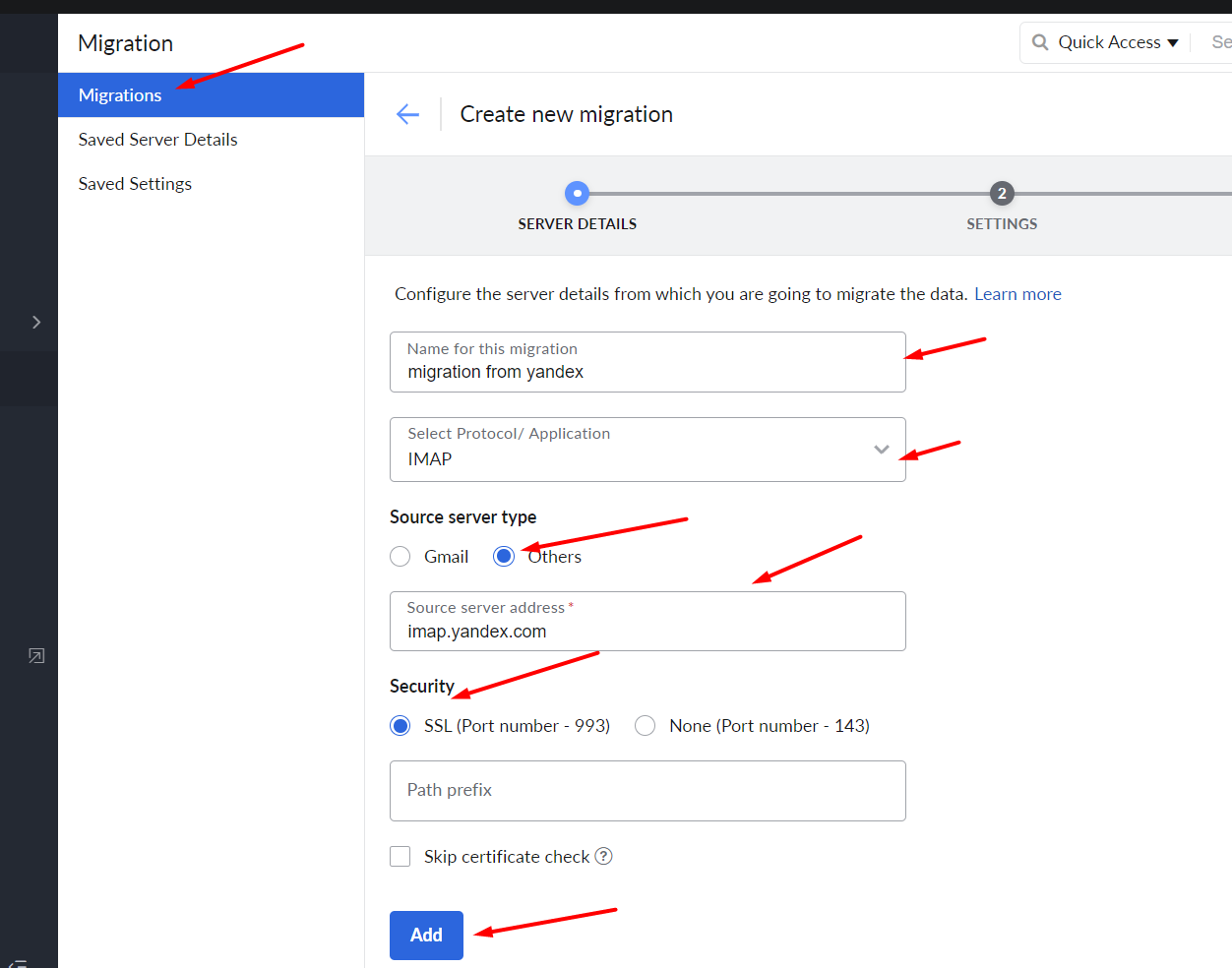
Task: Open the Select Protocol/Application dropdown
Action: point(647,450)
